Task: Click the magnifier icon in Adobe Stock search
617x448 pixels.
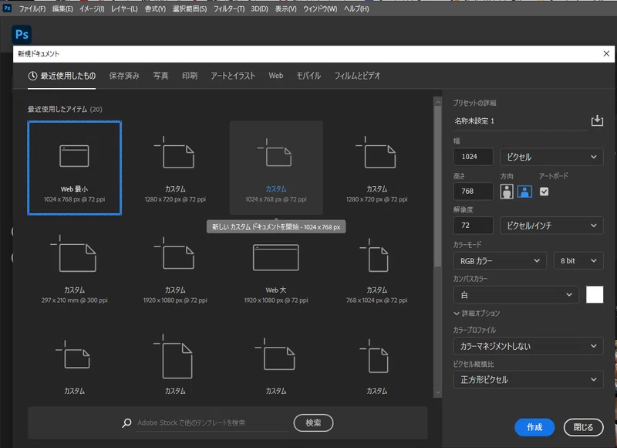Action: (126, 423)
